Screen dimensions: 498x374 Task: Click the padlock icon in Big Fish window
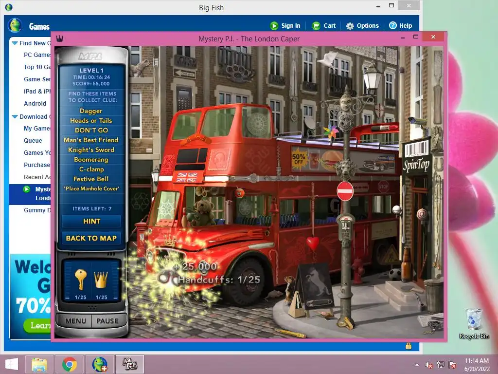[x=409, y=346]
